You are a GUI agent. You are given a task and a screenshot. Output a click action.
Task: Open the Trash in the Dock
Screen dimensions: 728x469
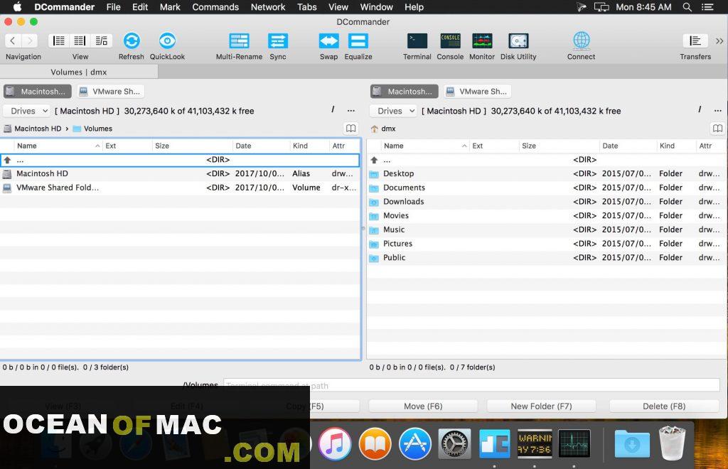pyautogui.click(x=672, y=443)
